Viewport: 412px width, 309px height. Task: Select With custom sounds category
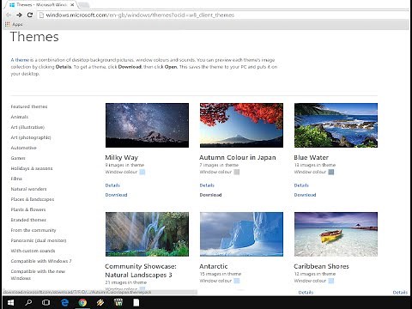[x=33, y=251]
